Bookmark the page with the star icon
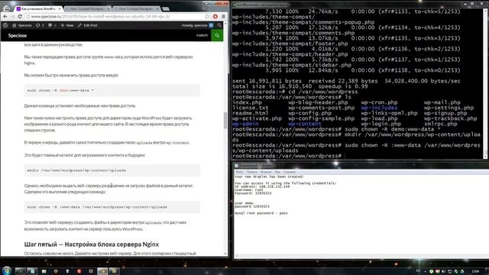Viewport: 489px width, 275px height. (x=207, y=17)
